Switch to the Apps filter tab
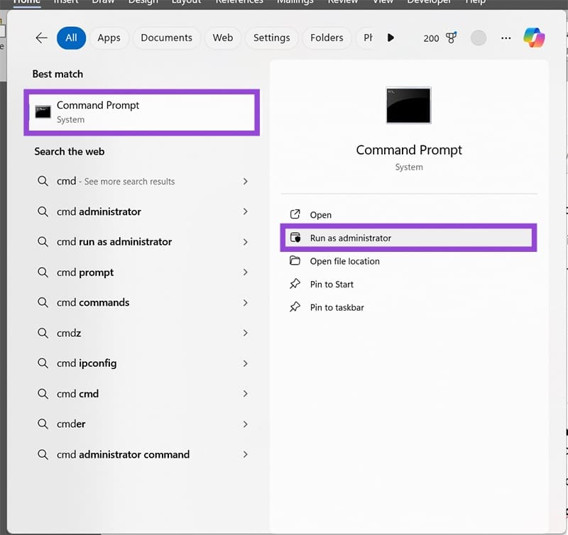This screenshot has height=535, width=568. pyautogui.click(x=109, y=38)
